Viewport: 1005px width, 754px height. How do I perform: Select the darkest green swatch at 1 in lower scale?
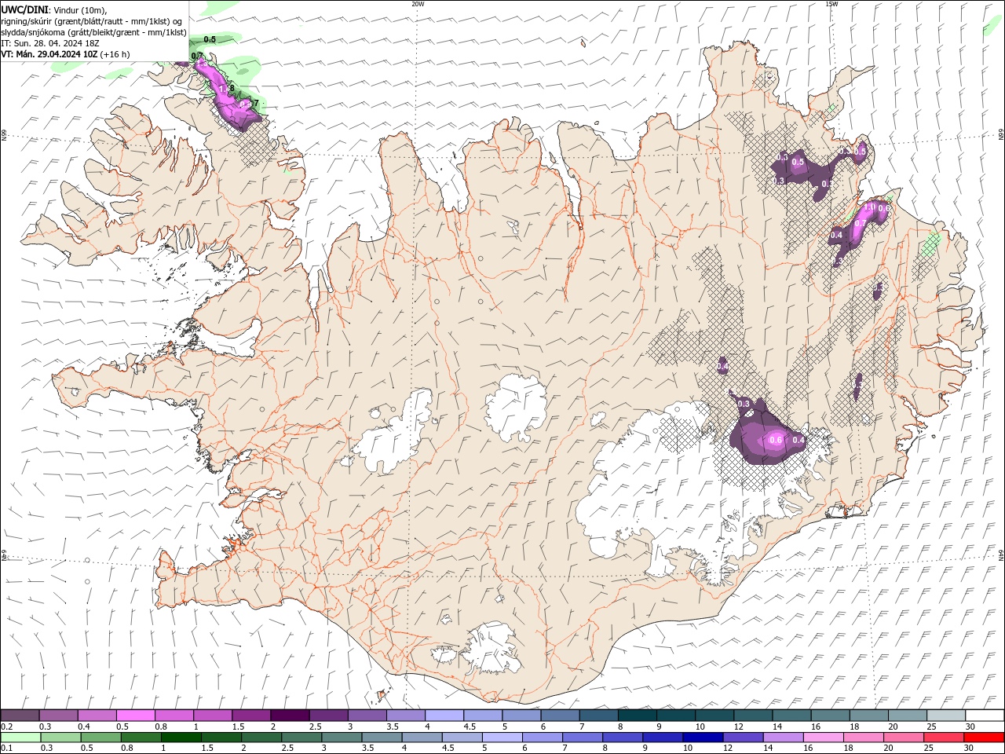[181, 738]
